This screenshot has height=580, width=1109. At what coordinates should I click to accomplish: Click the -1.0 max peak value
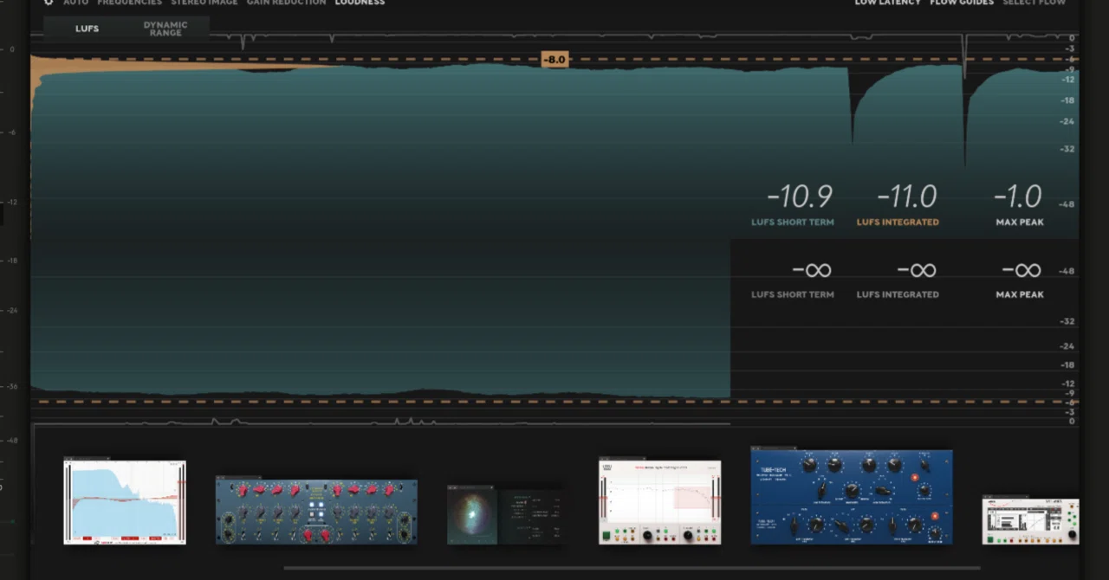(1017, 197)
